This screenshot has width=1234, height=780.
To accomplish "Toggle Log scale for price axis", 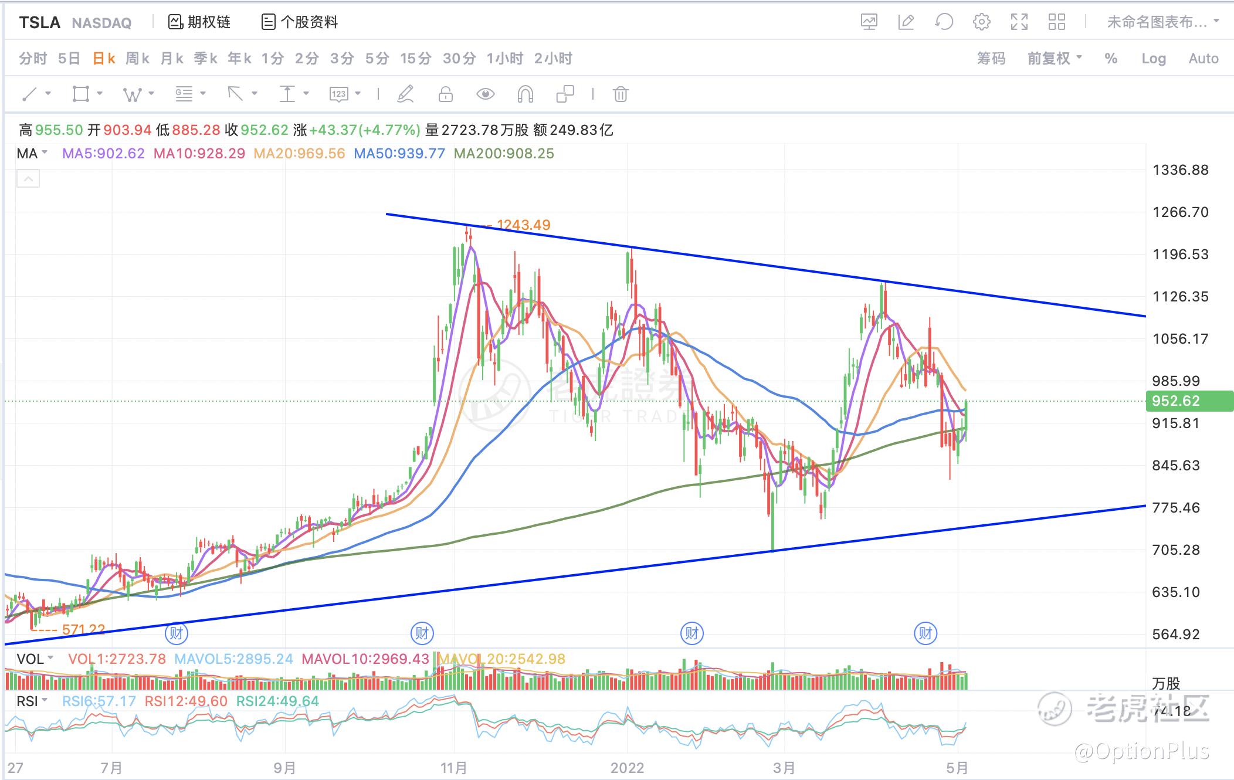I will (1154, 59).
